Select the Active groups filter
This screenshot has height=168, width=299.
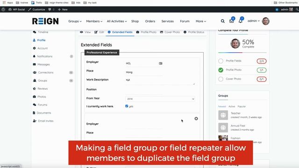pyautogui.click(x=232, y=106)
